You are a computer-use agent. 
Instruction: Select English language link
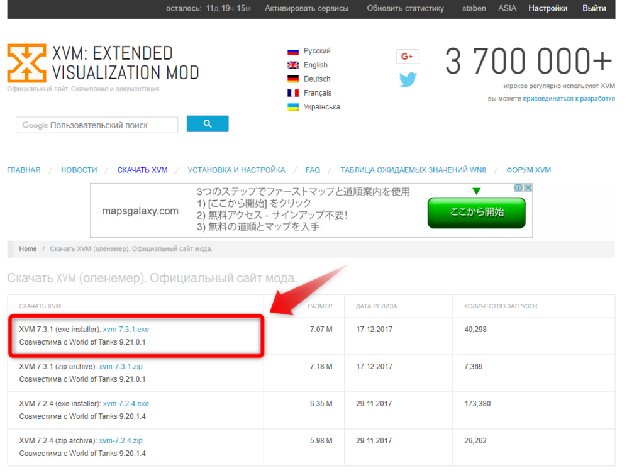(316, 65)
